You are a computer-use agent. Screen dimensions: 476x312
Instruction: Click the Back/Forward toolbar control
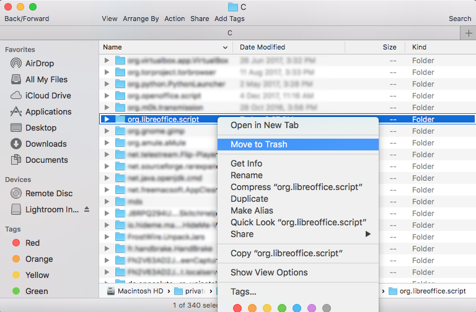tap(27, 19)
